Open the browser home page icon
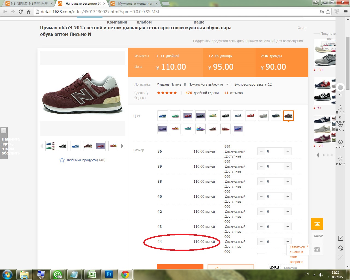Screen dimensions: 350x280 coord(28,11)
